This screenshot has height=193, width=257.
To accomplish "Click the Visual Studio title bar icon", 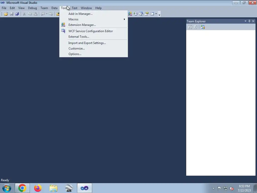I will click(3, 3).
